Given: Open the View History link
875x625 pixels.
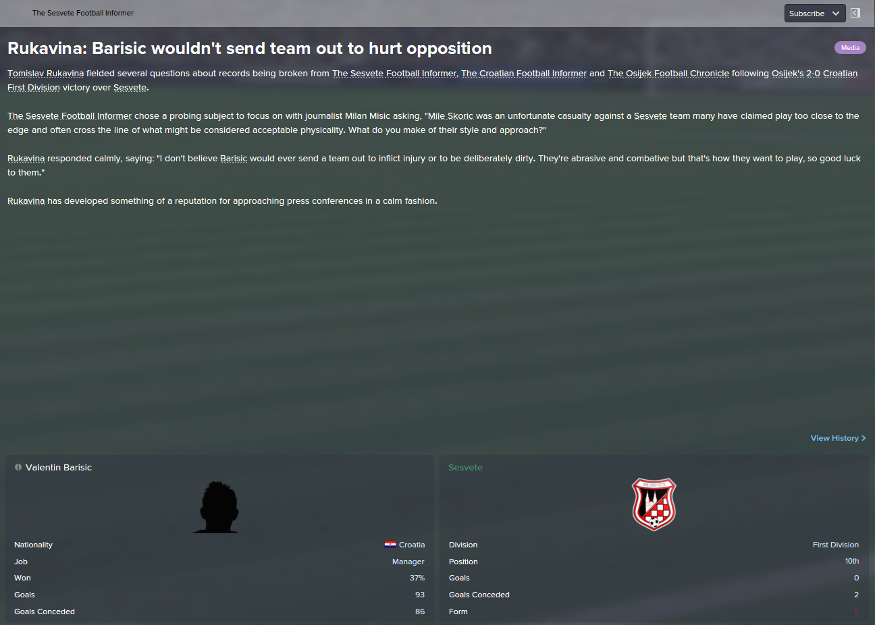Looking at the screenshot, I should tap(834, 438).
